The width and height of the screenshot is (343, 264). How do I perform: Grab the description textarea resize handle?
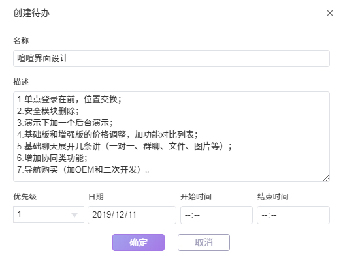pyautogui.click(x=326, y=178)
